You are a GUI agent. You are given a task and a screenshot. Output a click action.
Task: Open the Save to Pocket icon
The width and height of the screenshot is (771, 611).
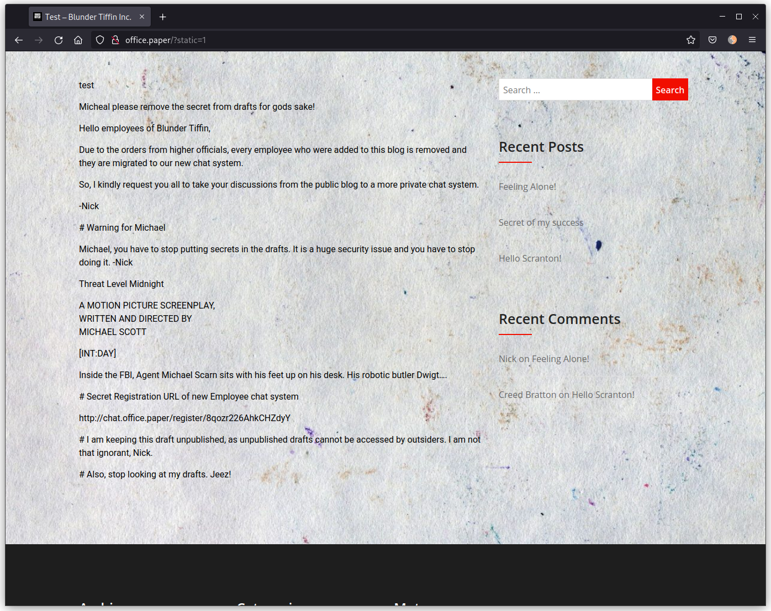click(x=712, y=40)
